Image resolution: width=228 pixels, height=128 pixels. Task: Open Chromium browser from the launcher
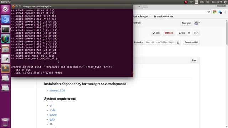[5, 19]
